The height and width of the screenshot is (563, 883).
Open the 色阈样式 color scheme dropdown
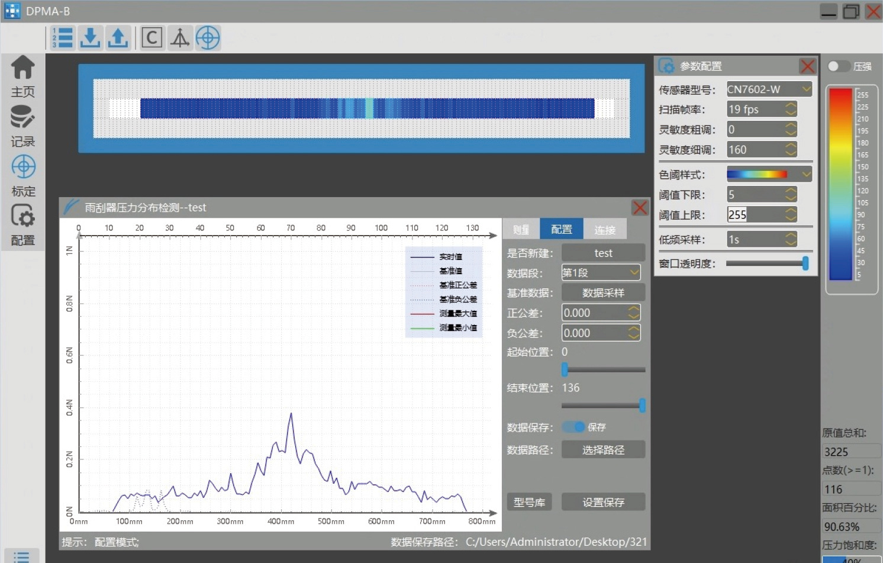769,174
